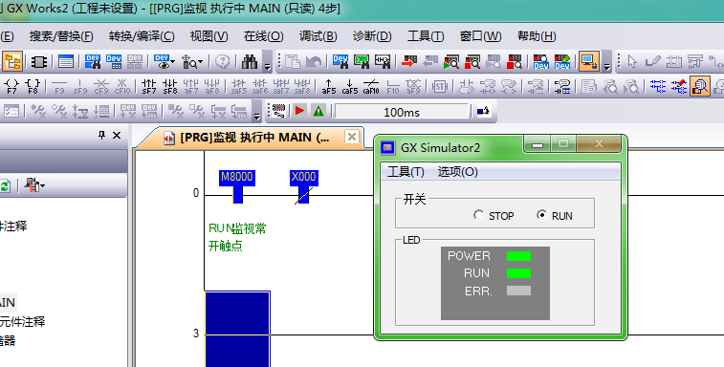Click the navigation tree view icon
Screen dimensions: 724x367
click(12, 61)
